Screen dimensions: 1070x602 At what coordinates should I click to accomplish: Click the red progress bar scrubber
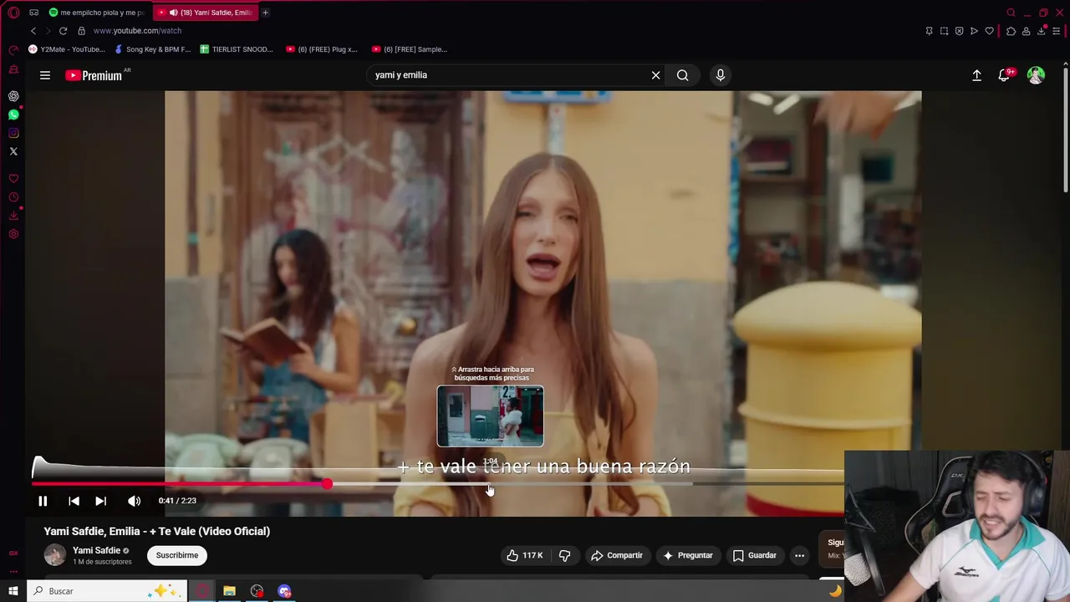(x=327, y=484)
